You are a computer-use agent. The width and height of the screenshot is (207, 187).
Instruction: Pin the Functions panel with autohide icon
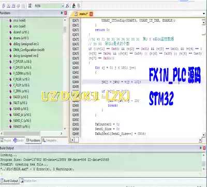click(x=62, y=13)
